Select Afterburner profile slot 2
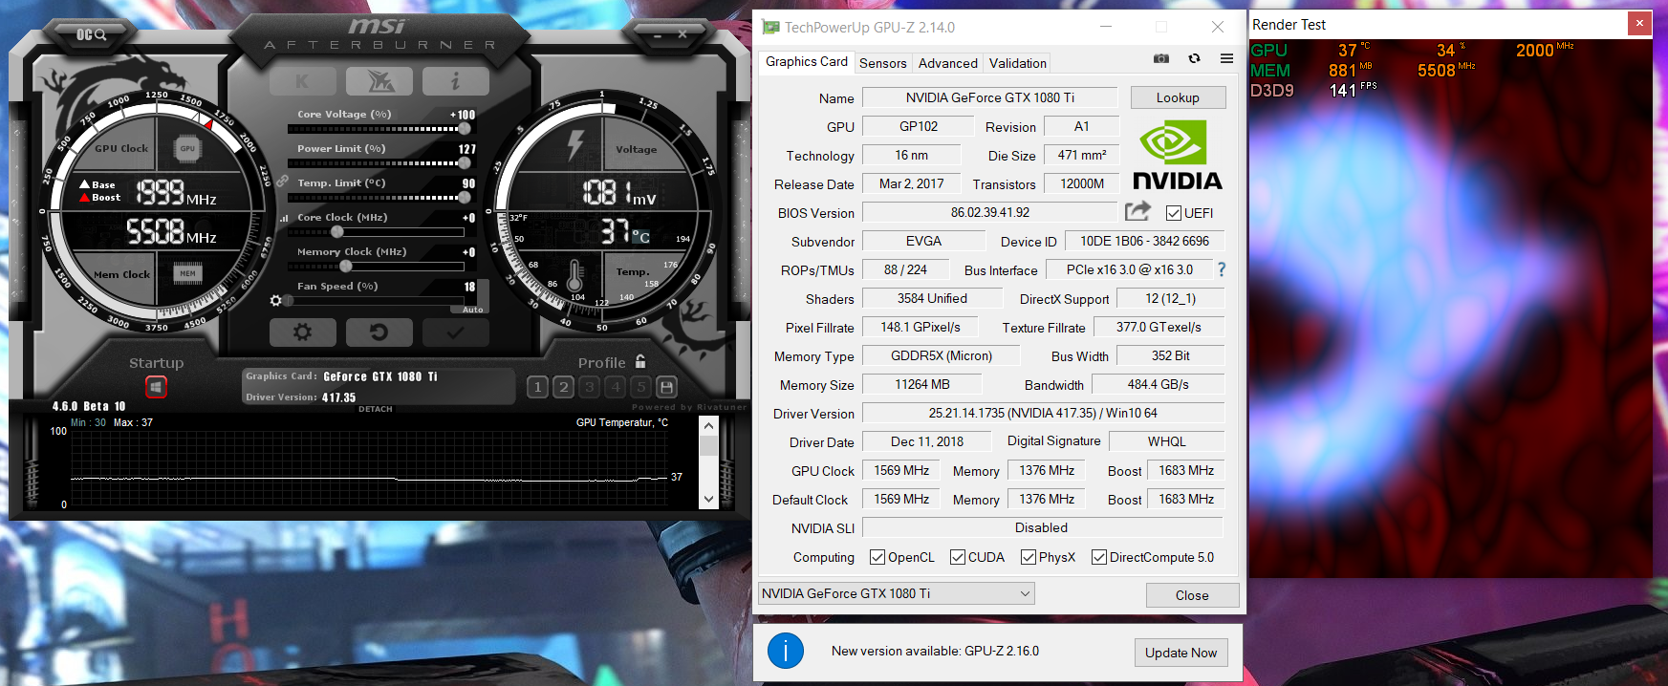This screenshot has width=1668, height=686. click(x=563, y=387)
